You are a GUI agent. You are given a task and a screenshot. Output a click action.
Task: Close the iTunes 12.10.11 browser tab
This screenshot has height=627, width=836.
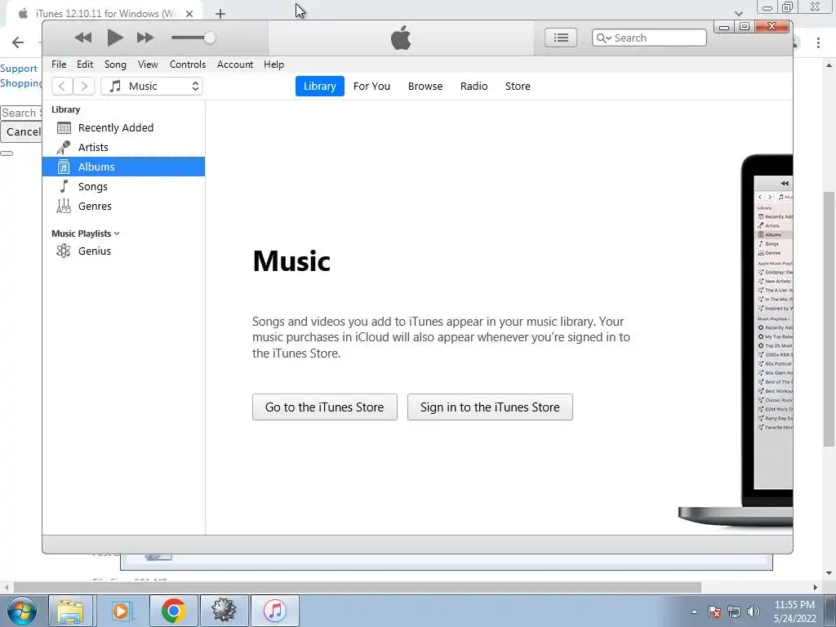point(189,14)
